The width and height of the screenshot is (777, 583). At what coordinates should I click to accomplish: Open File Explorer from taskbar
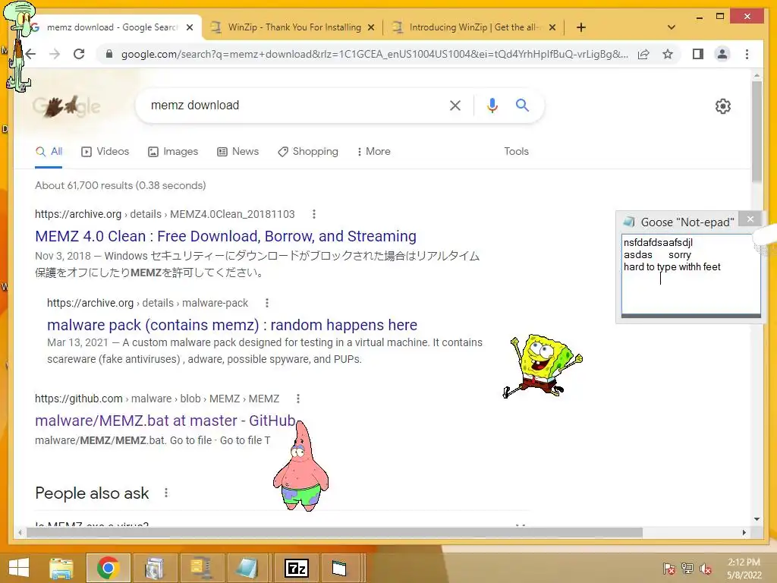click(61, 568)
